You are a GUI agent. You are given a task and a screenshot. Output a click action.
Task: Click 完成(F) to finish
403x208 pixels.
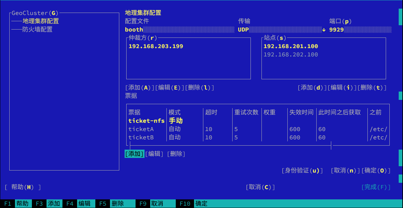(376, 187)
